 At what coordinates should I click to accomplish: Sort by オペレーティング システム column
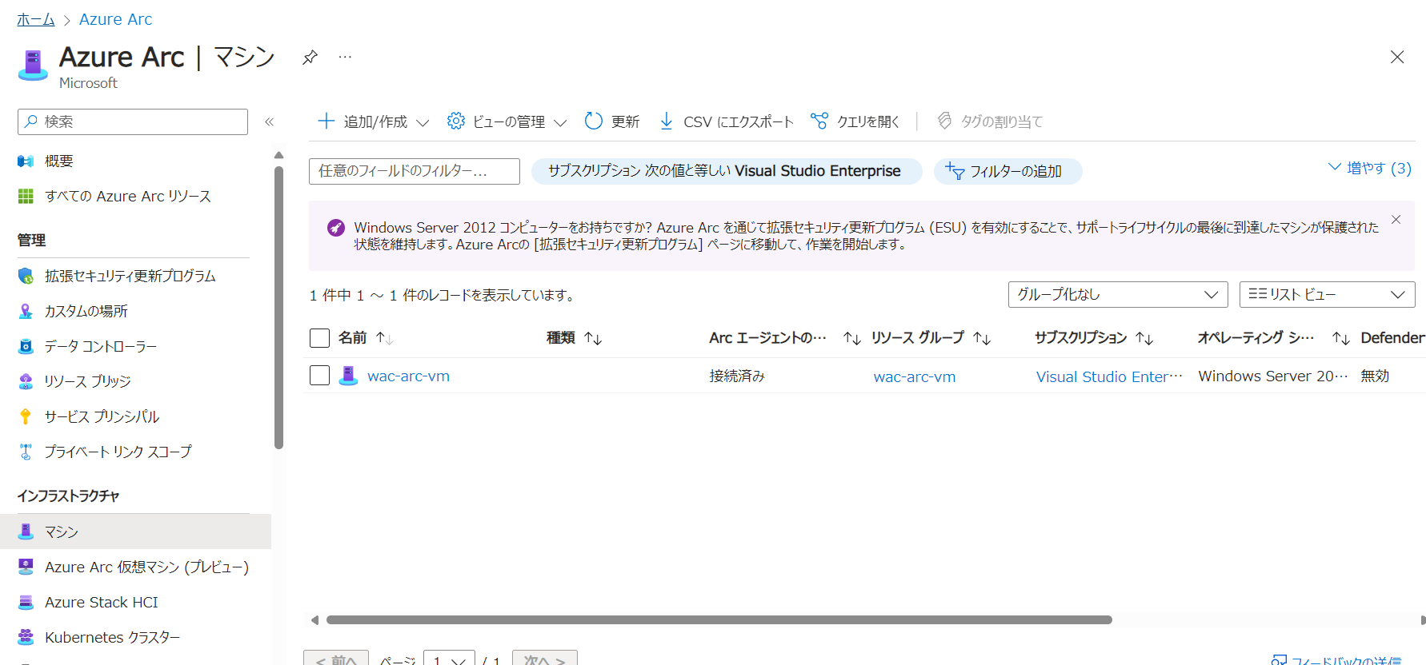point(1274,338)
